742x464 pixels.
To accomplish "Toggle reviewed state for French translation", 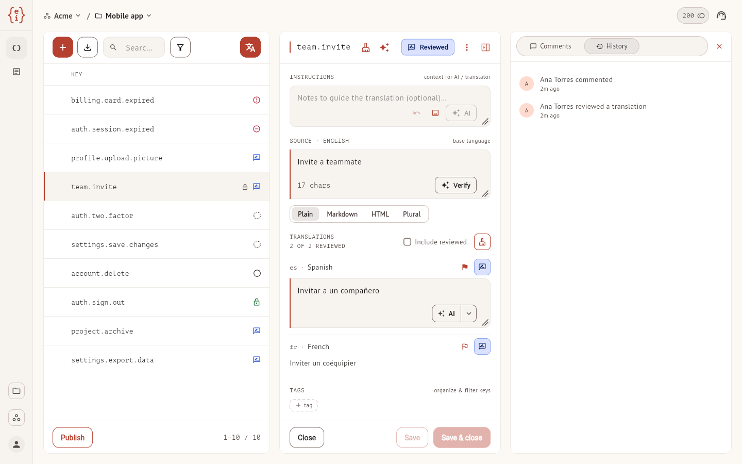I will coord(482,346).
